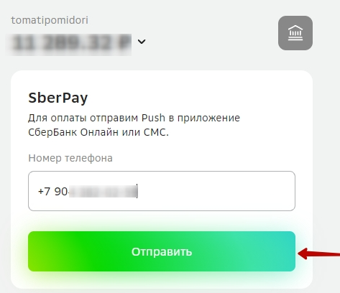The width and height of the screenshot is (340, 293).
Task: Focus the Номер телефона input field
Action: tap(162, 191)
